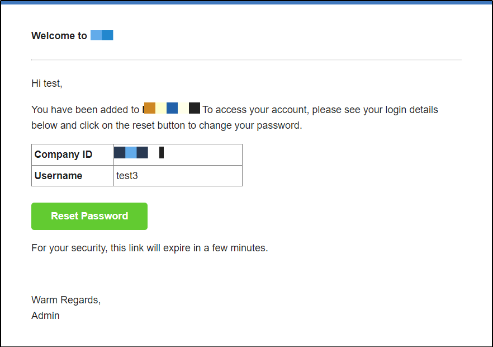Viewport: 493px width, 347px height.
Task: Click the dark blue square in company name
Action: (172, 108)
